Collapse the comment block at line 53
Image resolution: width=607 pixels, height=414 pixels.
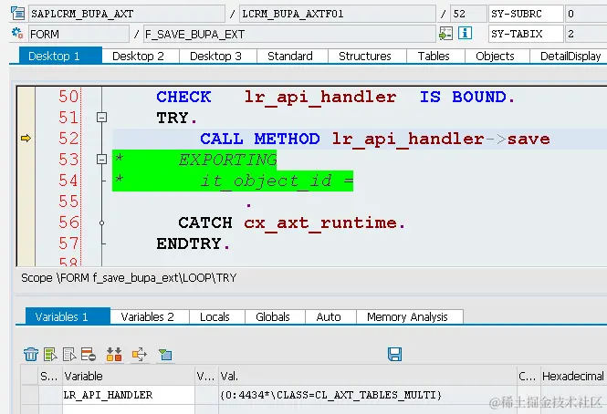101,159
